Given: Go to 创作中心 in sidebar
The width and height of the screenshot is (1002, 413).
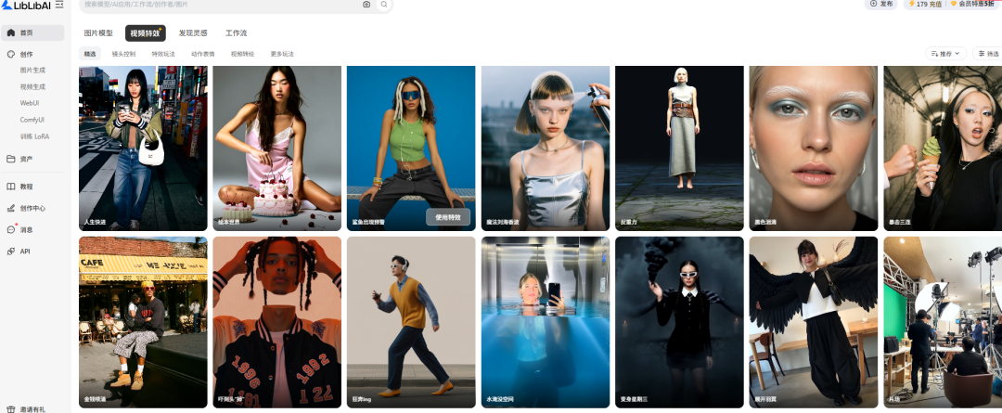Looking at the screenshot, I should [32, 208].
